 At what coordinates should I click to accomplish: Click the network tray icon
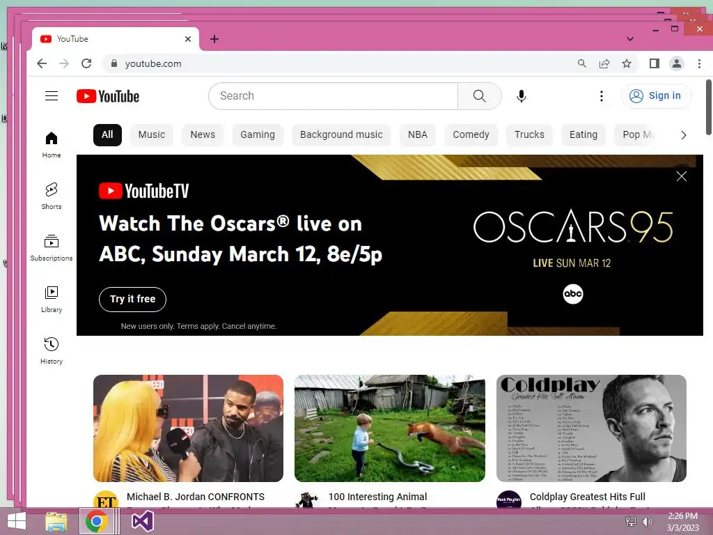(x=631, y=522)
